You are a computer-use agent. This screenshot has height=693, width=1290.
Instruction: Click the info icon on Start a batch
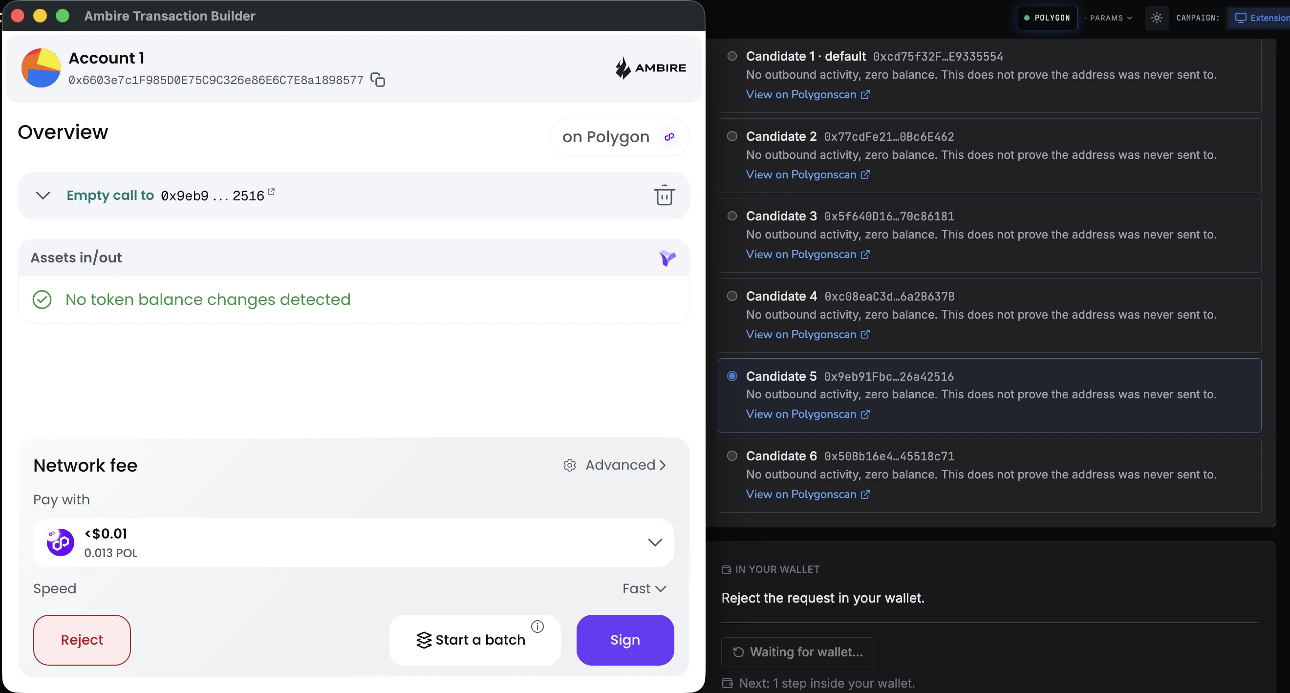coord(537,627)
